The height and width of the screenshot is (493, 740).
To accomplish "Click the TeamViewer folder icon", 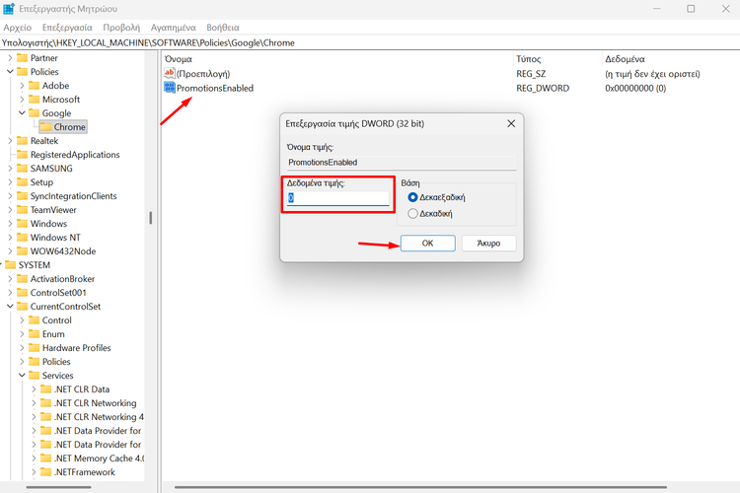I will pos(22,209).
